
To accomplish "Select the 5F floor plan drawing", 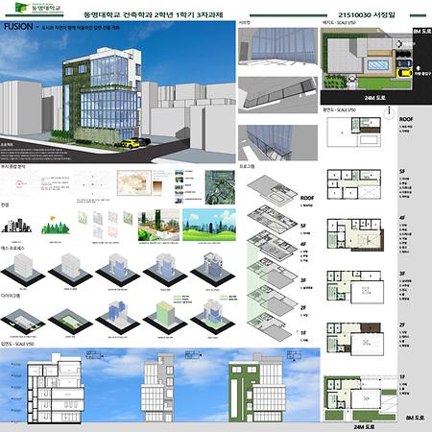I will point(354,184).
